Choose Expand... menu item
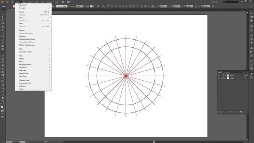The image size is (254, 143). (x=33, y=30)
